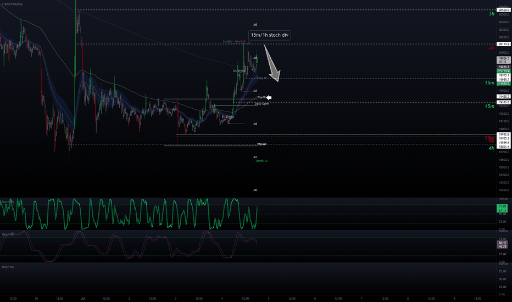
Task: Click the 'Jul' date on time axis
Action: coord(82,298)
